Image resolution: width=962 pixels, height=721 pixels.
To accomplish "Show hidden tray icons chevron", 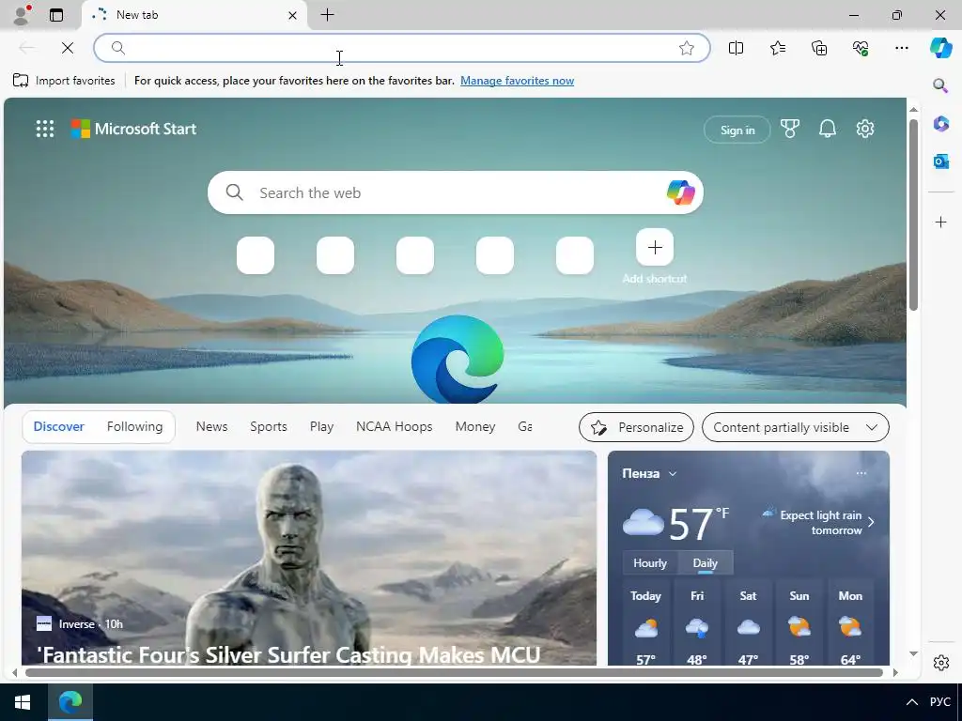I will [x=912, y=702].
